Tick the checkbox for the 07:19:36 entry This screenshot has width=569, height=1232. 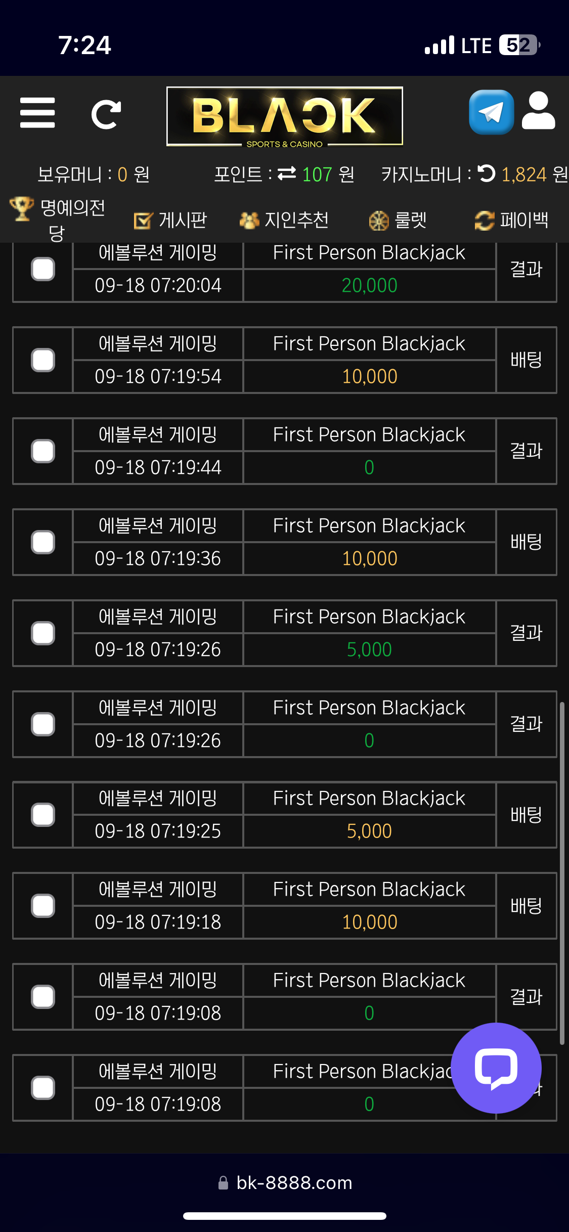pos(43,542)
